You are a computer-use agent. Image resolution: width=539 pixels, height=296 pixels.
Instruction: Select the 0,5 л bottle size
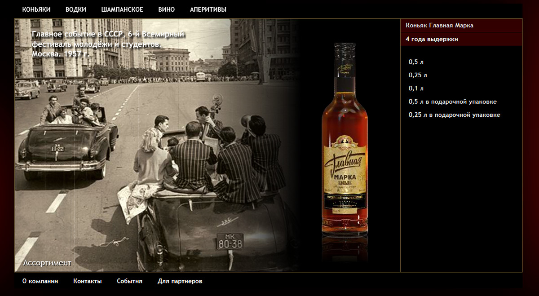point(416,62)
